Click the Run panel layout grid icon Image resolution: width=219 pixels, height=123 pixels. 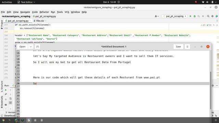tap(6, 105)
